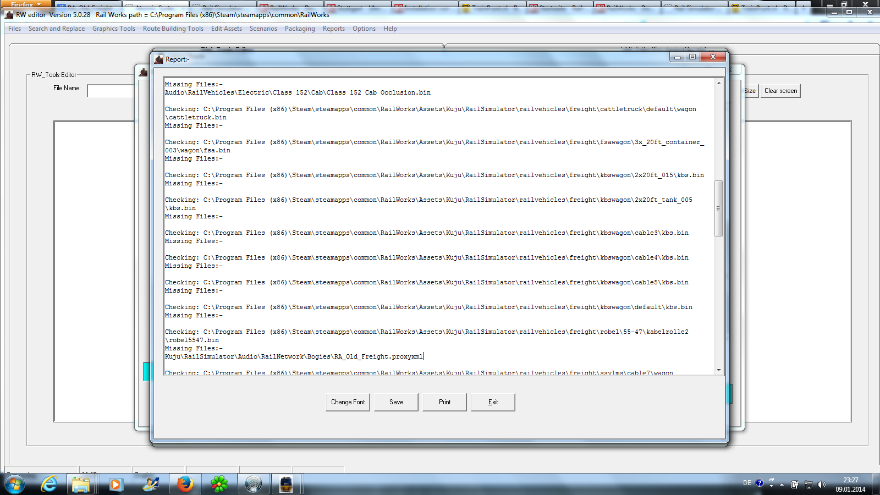Image resolution: width=880 pixels, height=495 pixels.
Task: Open the Windows Start menu
Action: [x=14, y=484]
